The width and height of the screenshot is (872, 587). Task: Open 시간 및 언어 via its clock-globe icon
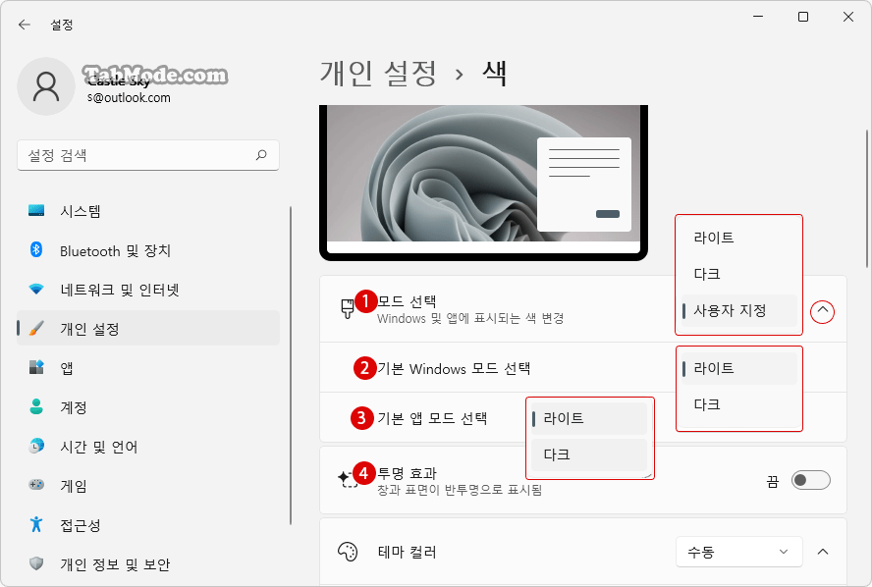coord(36,446)
